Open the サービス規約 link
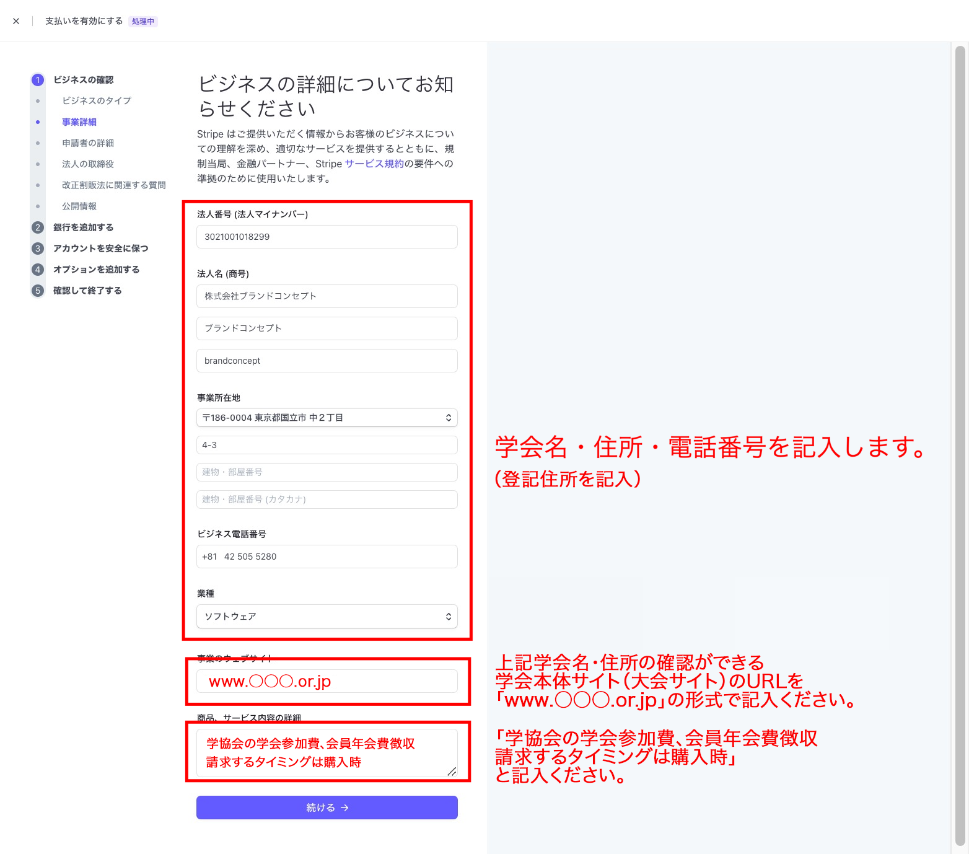Image resolution: width=969 pixels, height=854 pixels. pos(374,164)
